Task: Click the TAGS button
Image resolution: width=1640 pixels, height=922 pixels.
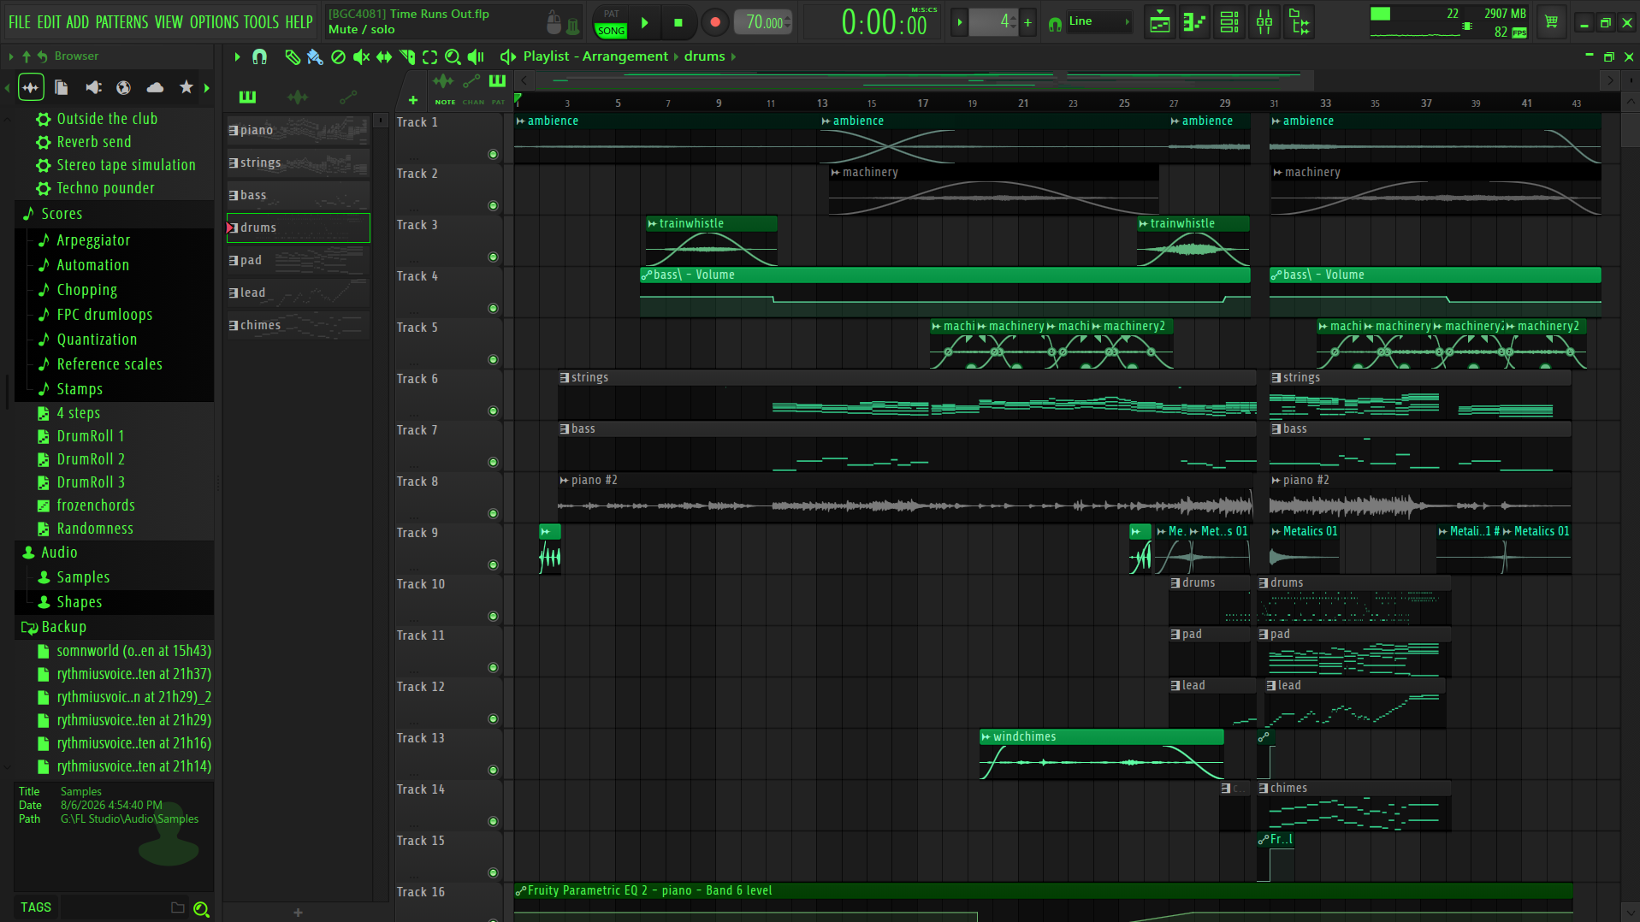Action: [36, 908]
